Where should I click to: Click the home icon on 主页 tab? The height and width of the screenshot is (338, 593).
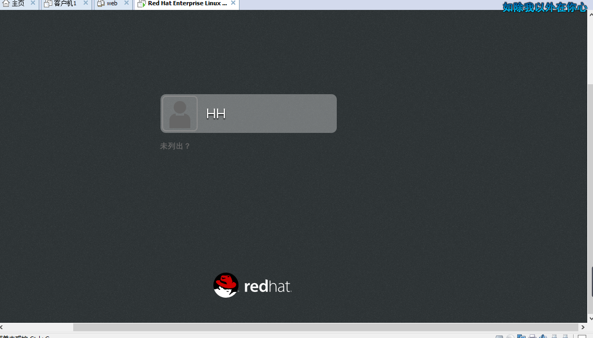(6, 4)
